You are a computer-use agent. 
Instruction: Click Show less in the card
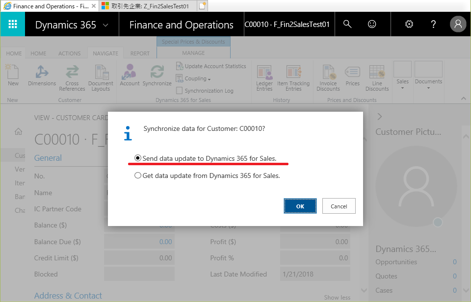tap(337, 298)
